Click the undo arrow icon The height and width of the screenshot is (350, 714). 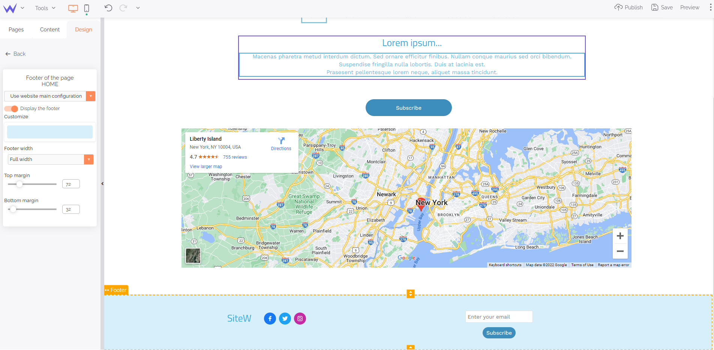click(x=108, y=8)
